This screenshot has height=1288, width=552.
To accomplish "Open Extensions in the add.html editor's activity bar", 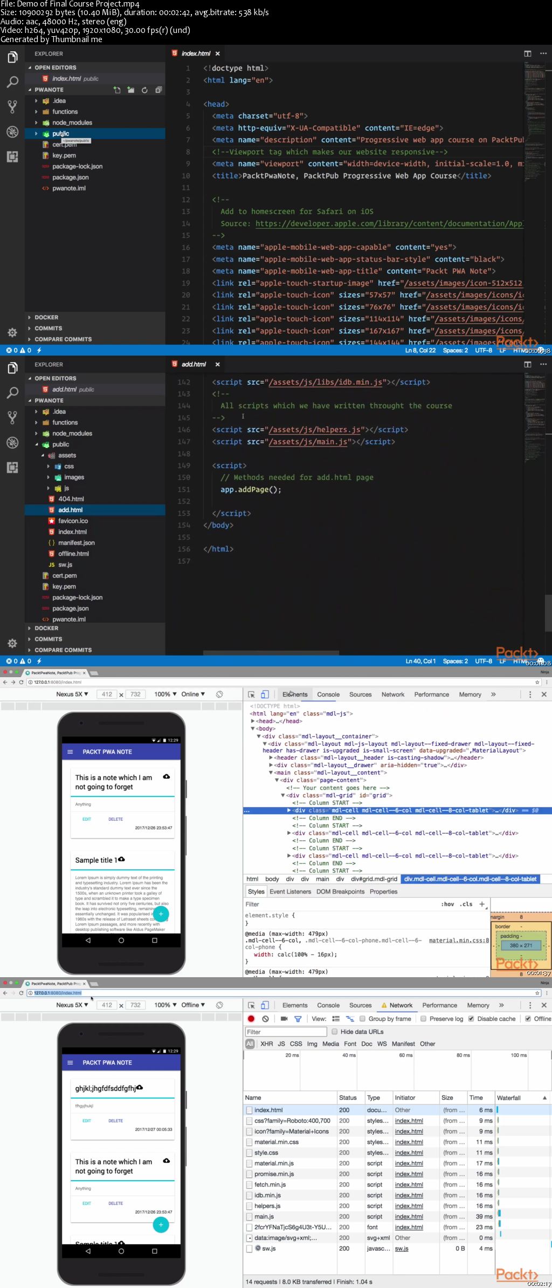I will pyautogui.click(x=12, y=467).
